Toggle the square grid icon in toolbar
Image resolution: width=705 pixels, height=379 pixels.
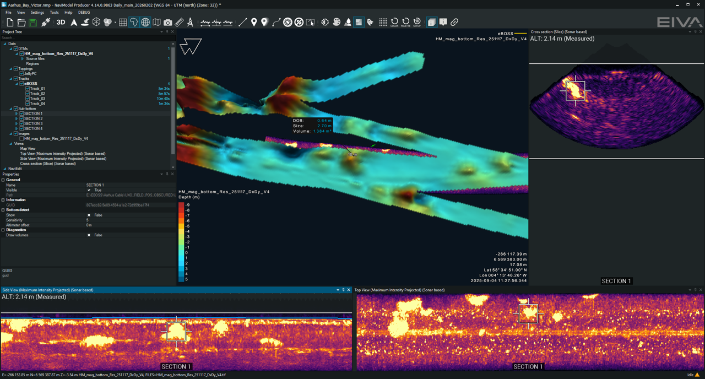[123, 23]
